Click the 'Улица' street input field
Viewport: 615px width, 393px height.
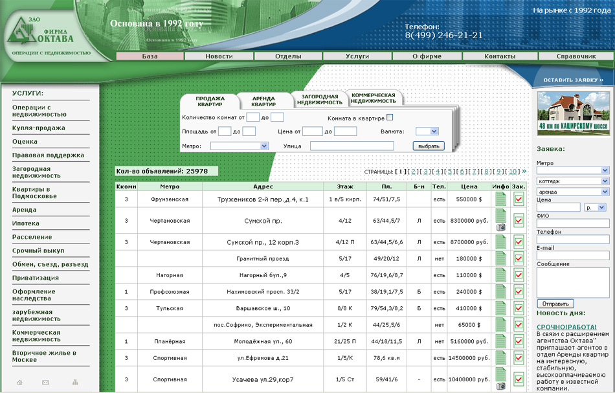coord(352,146)
